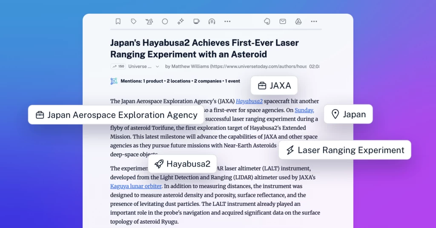436x228 pixels.
Task: Click 'flyby of asteroid Torifune' text line
Action: (x=208, y=128)
